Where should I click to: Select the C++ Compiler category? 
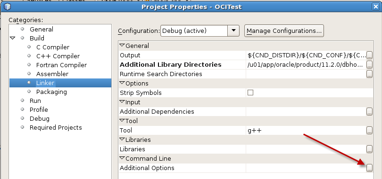tap(58, 56)
